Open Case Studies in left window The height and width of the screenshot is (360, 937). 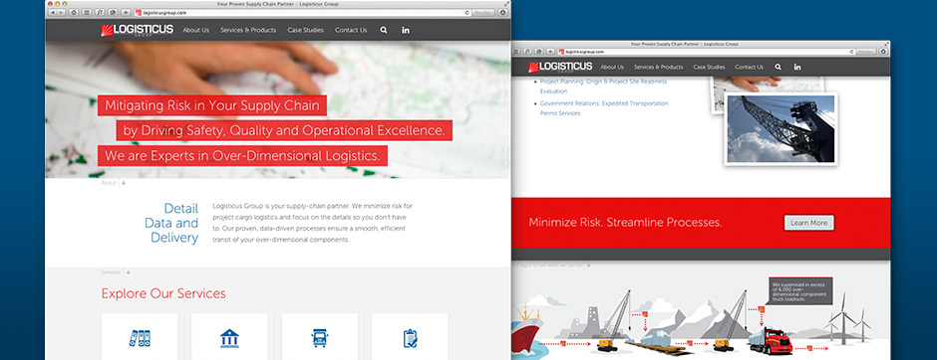[x=305, y=30]
